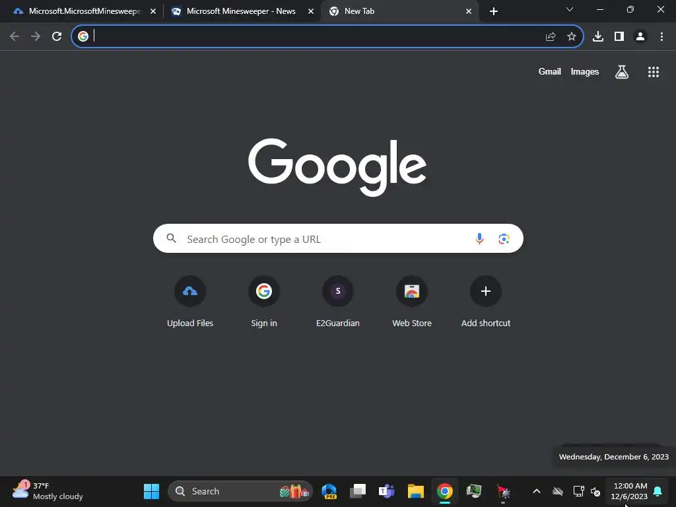The image size is (676, 507).
Task: Close the New Tab tab
Action: [x=469, y=11]
